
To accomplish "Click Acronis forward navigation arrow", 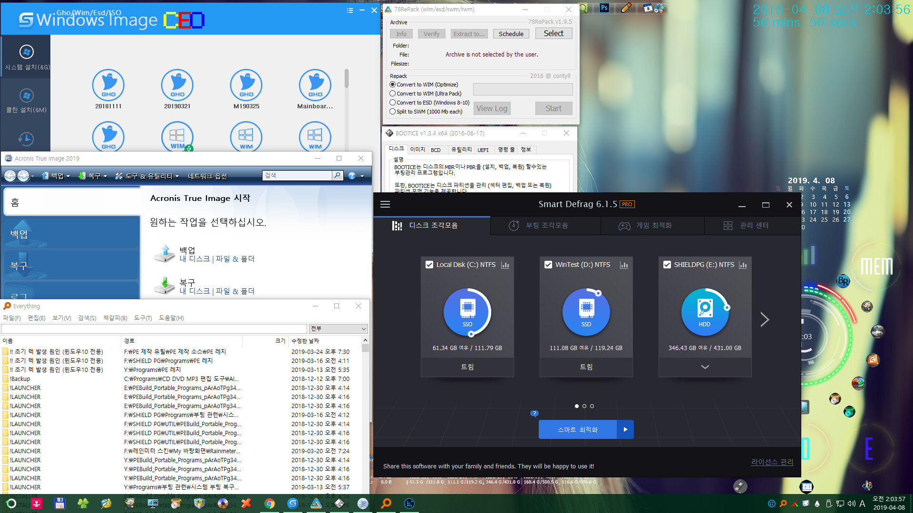I will point(23,176).
